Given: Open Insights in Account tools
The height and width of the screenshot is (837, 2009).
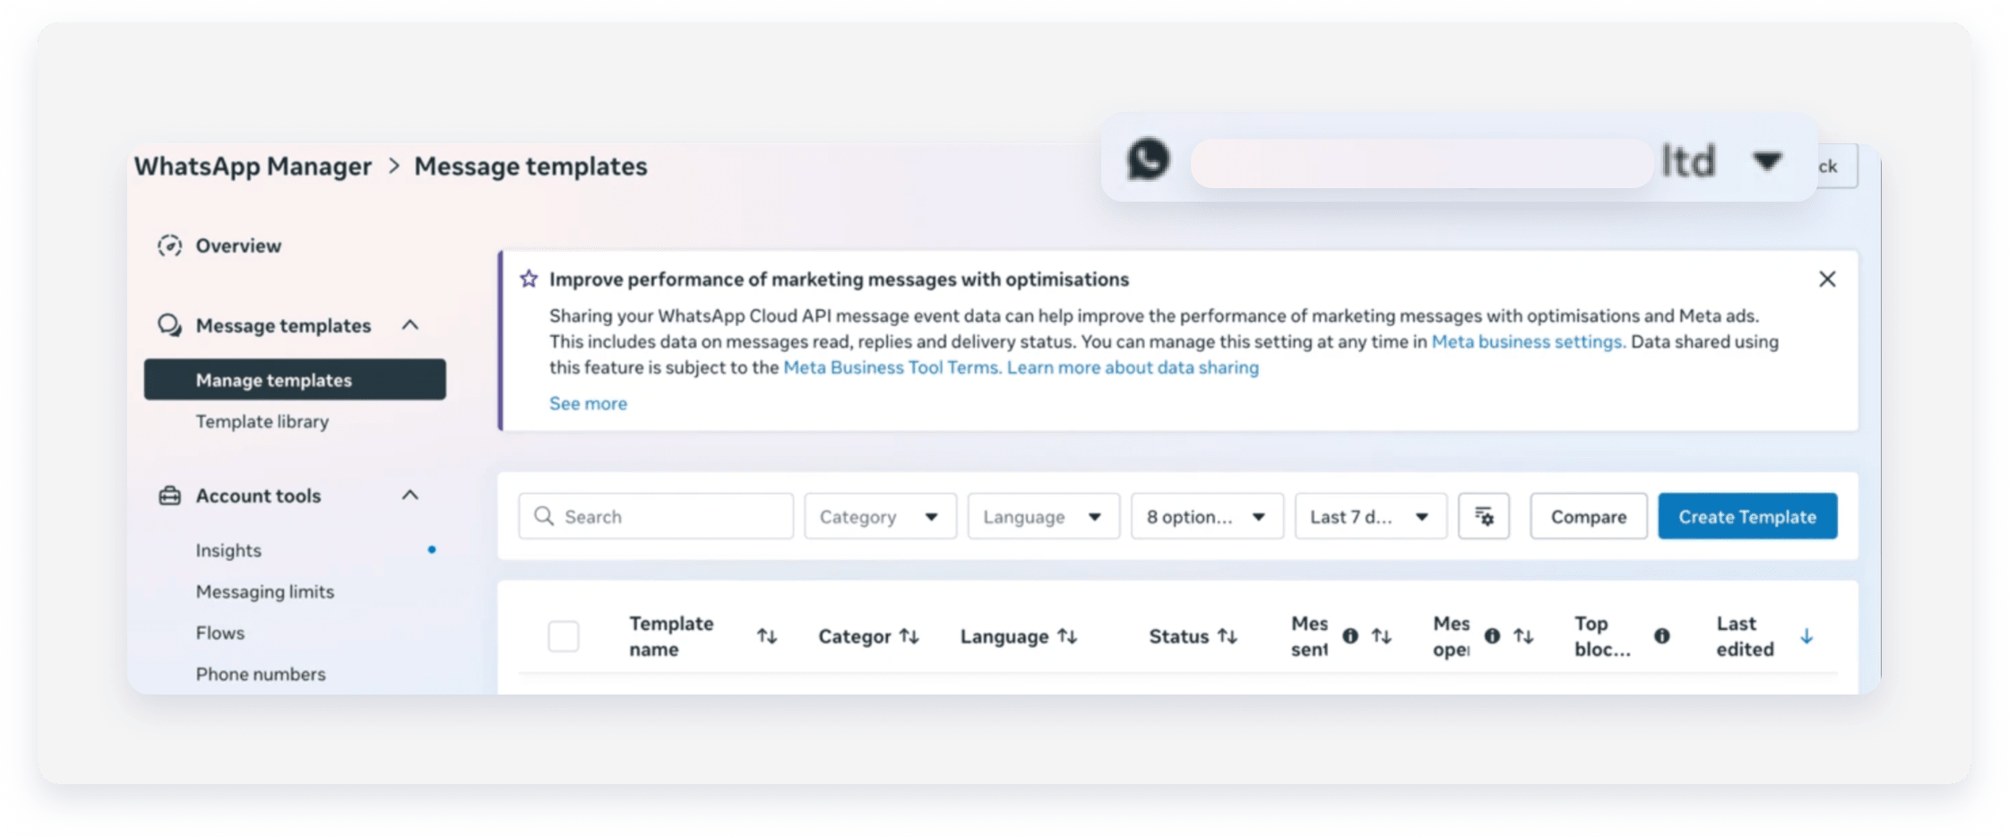Looking at the screenshot, I should point(228,550).
